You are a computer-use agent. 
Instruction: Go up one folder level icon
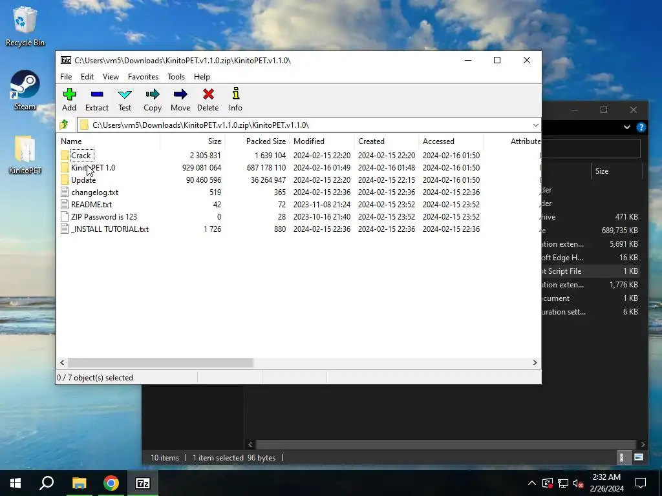tap(64, 125)
